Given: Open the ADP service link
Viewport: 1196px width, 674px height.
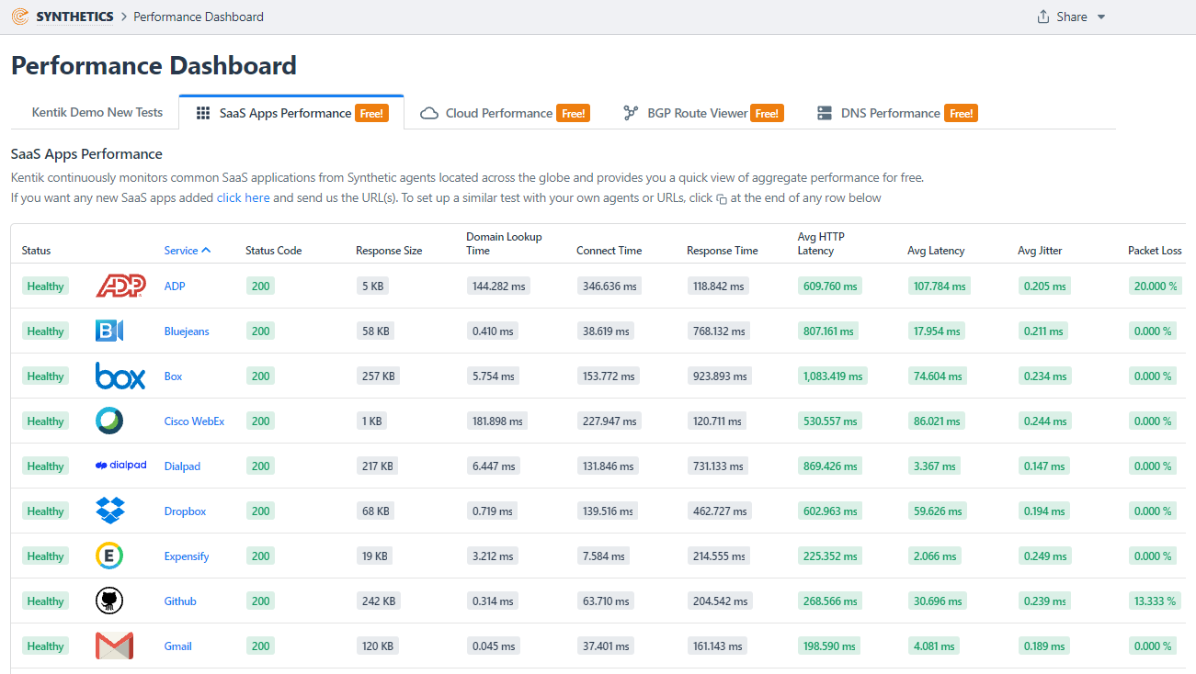Looking at the screenshot, I should 175,286.
